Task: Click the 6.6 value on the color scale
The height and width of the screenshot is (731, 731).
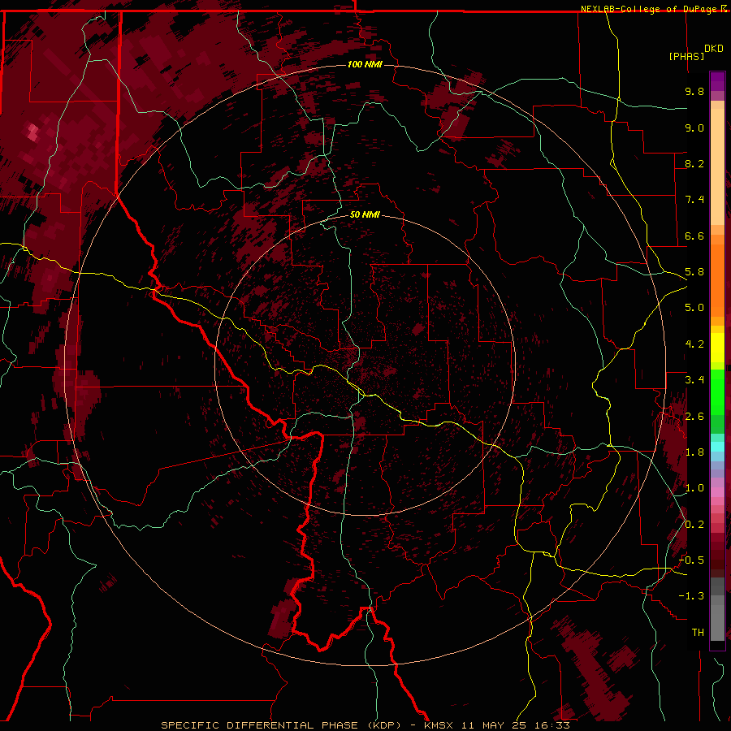Action: (694, 236)
